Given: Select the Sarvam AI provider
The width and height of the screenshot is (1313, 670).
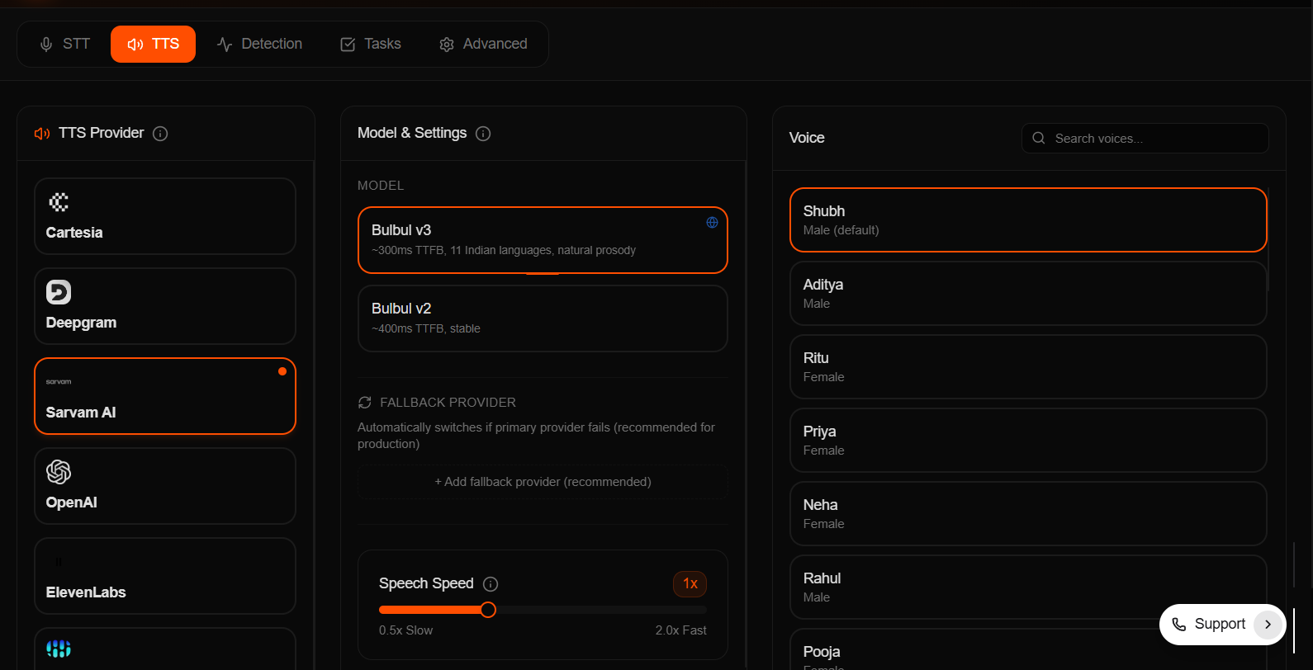Looking at the screenshot, I should [x=165, y=396].
